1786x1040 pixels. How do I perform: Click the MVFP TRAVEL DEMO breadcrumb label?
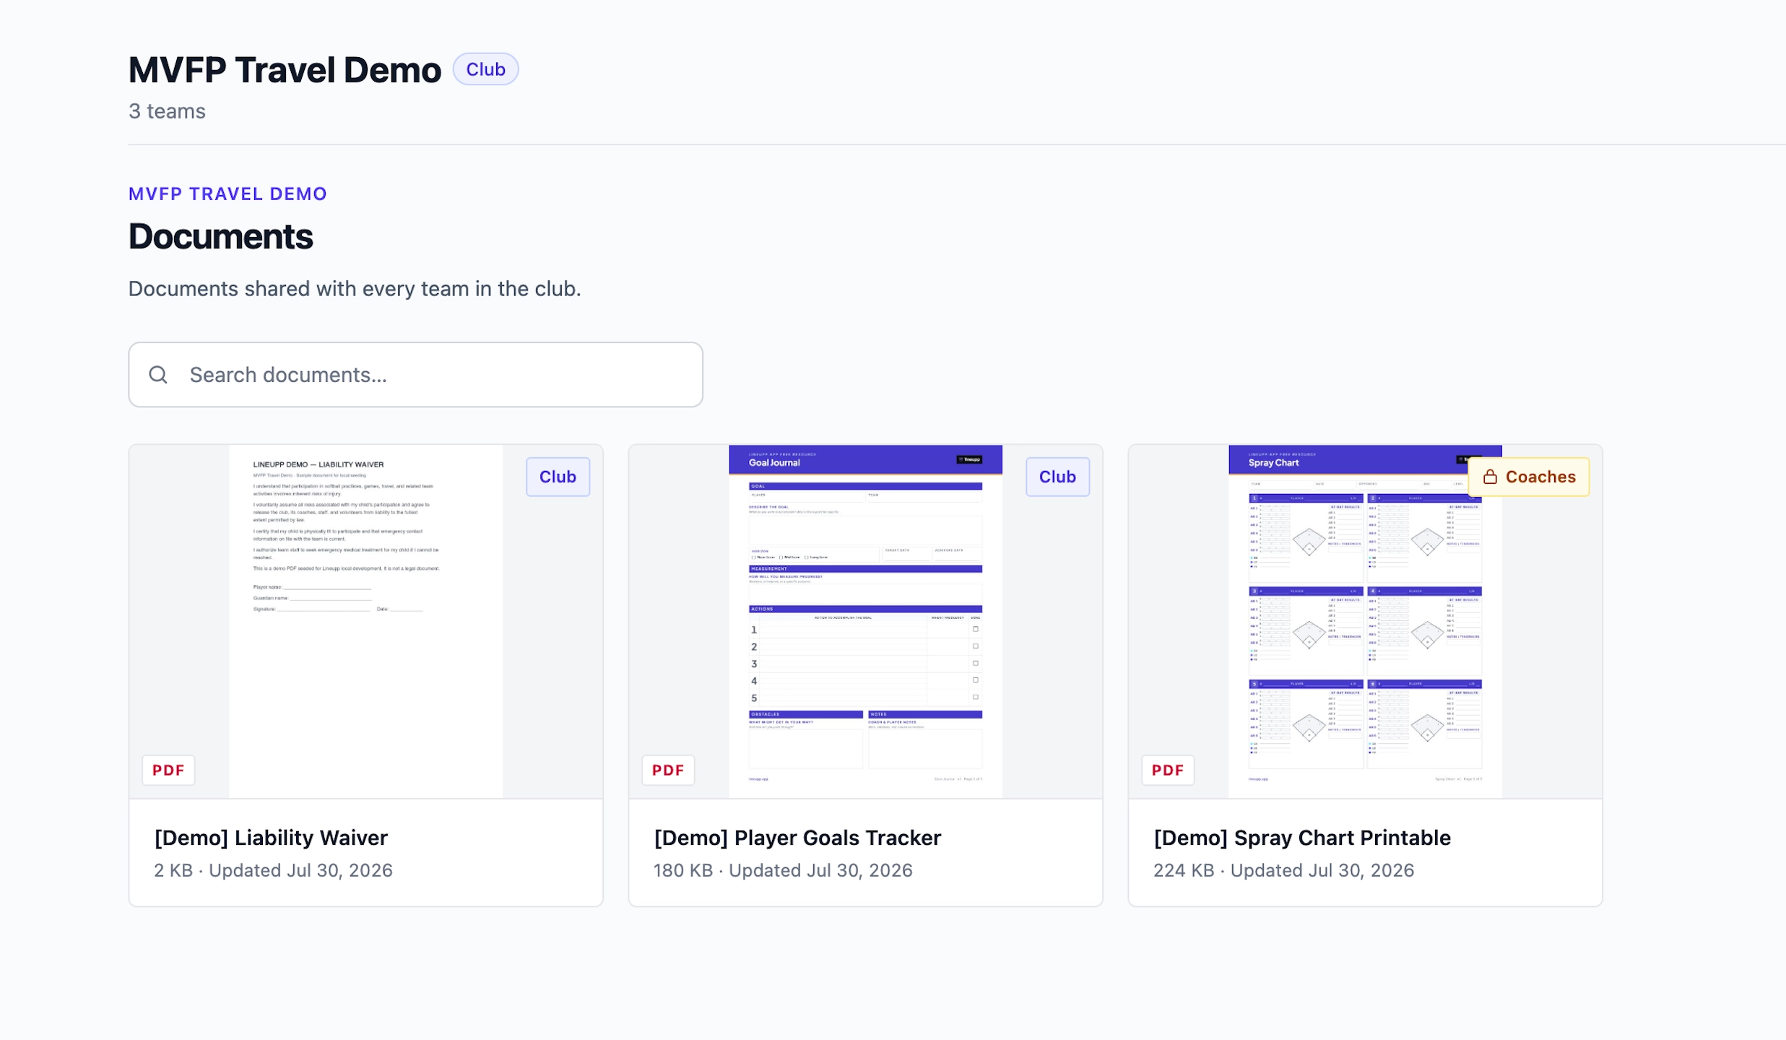(227, 194)
